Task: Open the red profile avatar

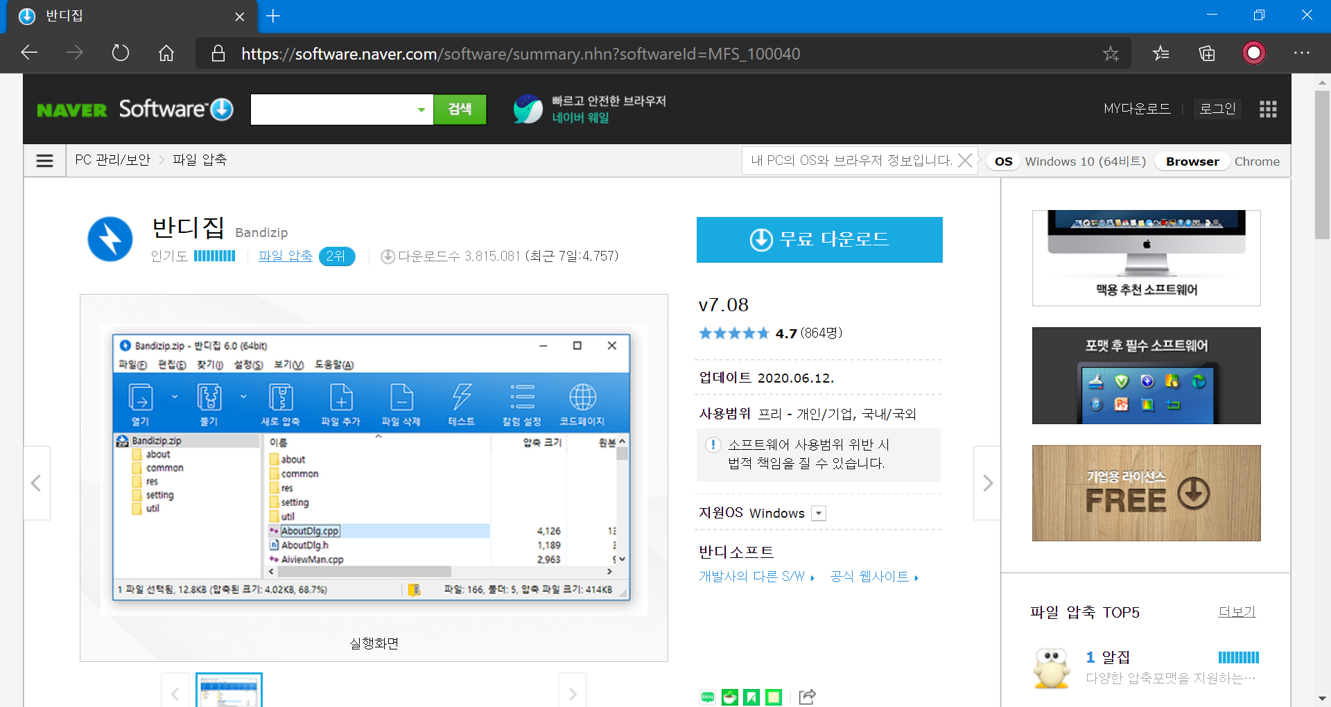Action: [x=1254, y=53]
